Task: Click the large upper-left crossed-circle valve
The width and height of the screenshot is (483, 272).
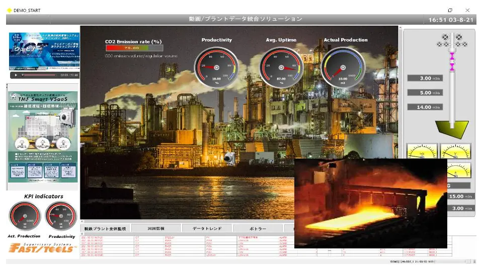Action: 445,38
